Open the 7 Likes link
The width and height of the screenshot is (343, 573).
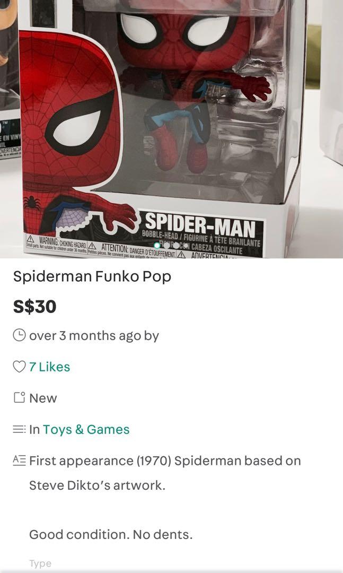tap(49, 367)
